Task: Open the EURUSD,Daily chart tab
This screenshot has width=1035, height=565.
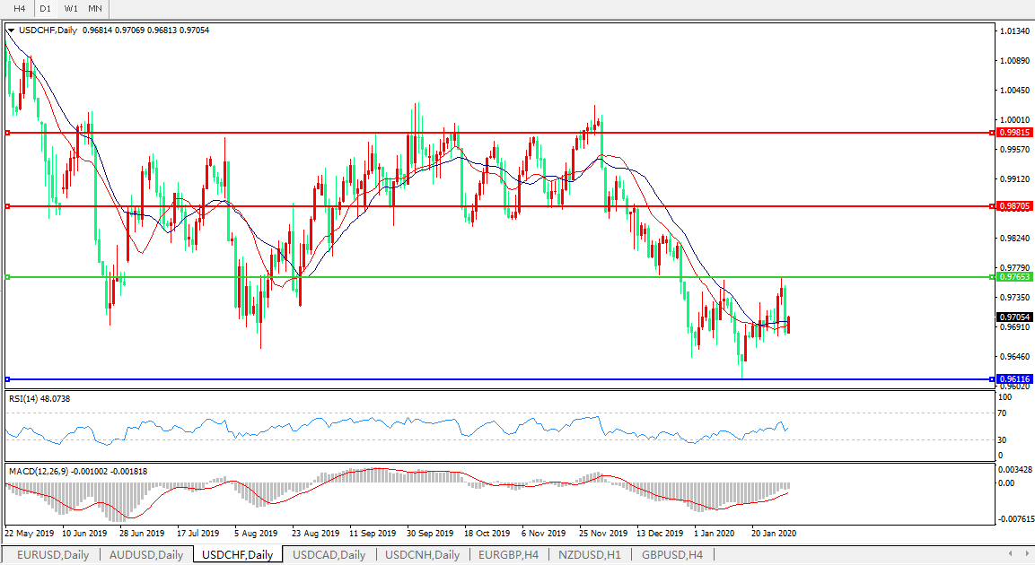Action: [x=52, y=555]
